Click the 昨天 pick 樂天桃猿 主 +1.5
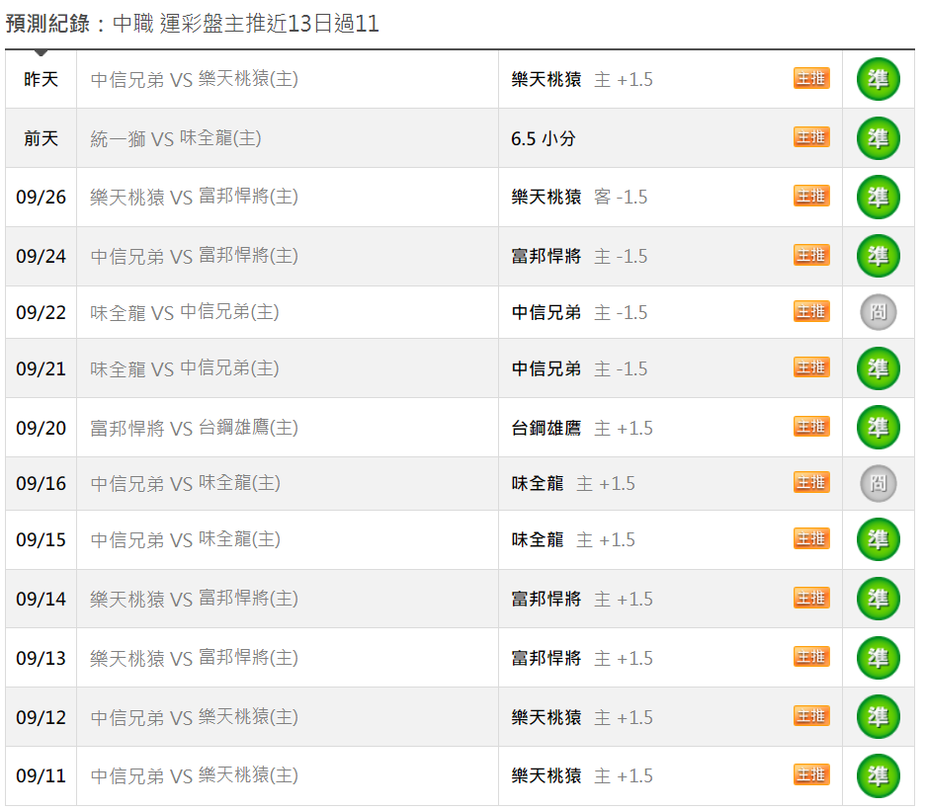Image resolution: width=925 pixels, height=810 pixels. tap(582, 80)
